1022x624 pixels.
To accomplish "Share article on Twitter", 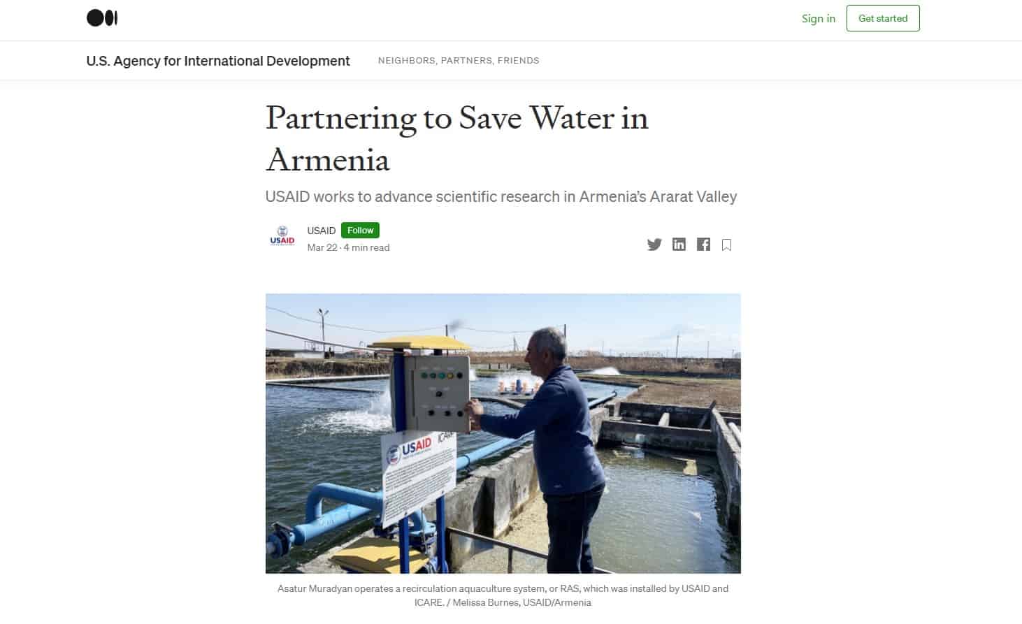I will (654, 245).
